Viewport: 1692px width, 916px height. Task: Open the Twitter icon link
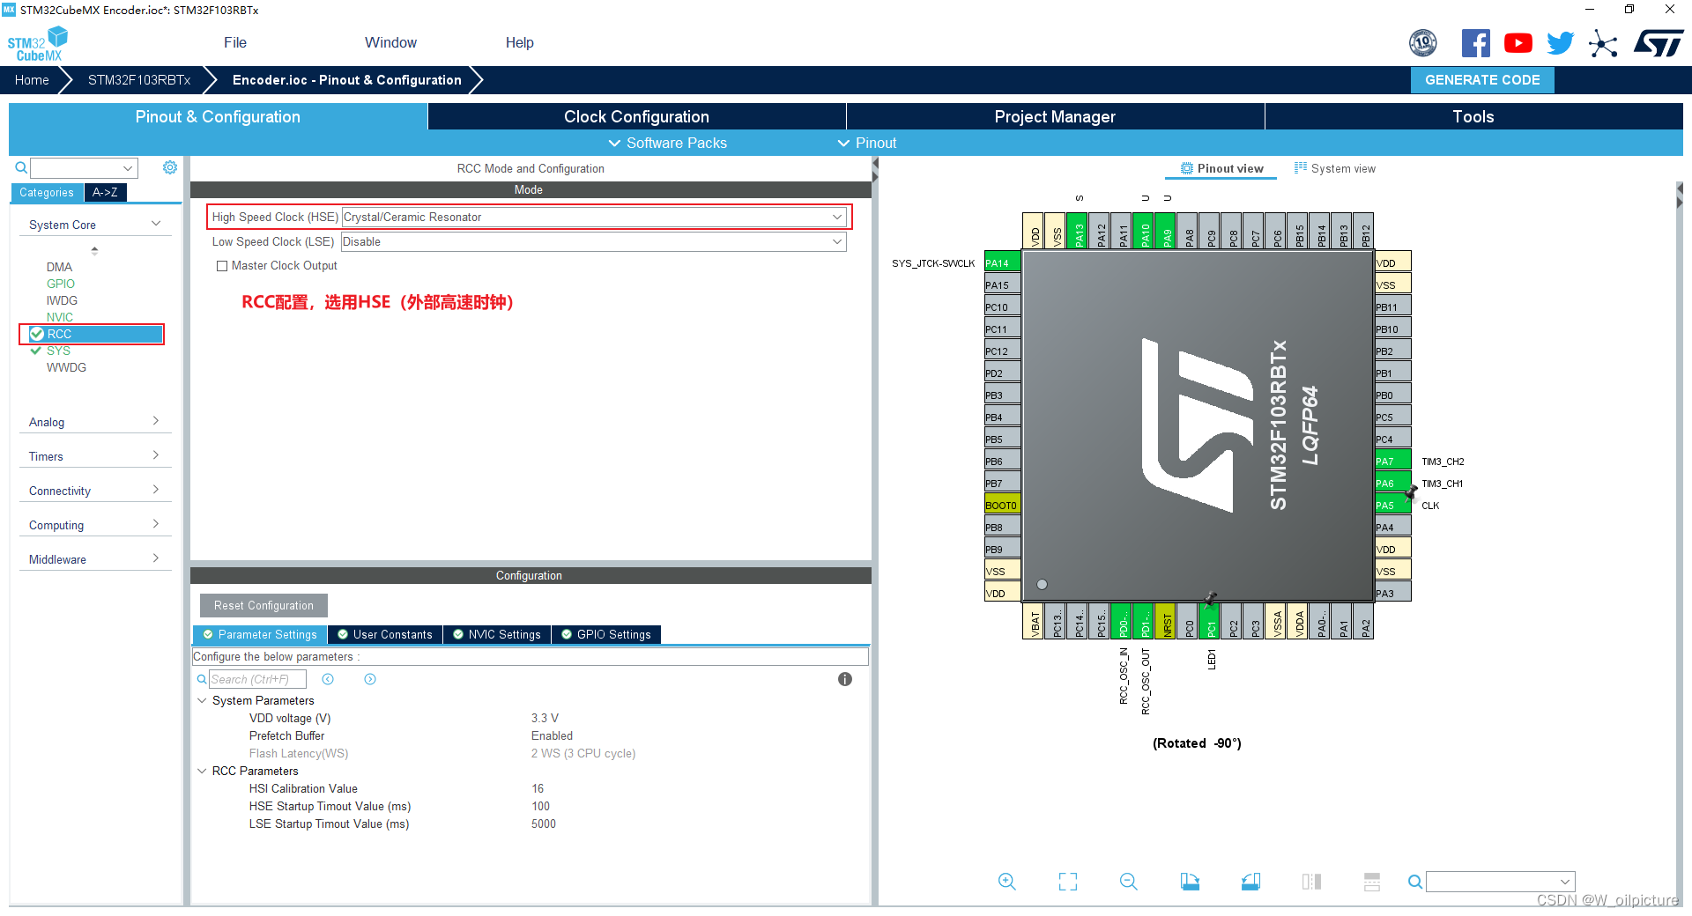1560,43
